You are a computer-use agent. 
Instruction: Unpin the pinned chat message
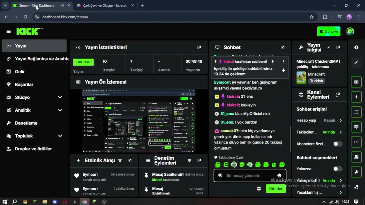pyautogui.click(x=273, y=61)
